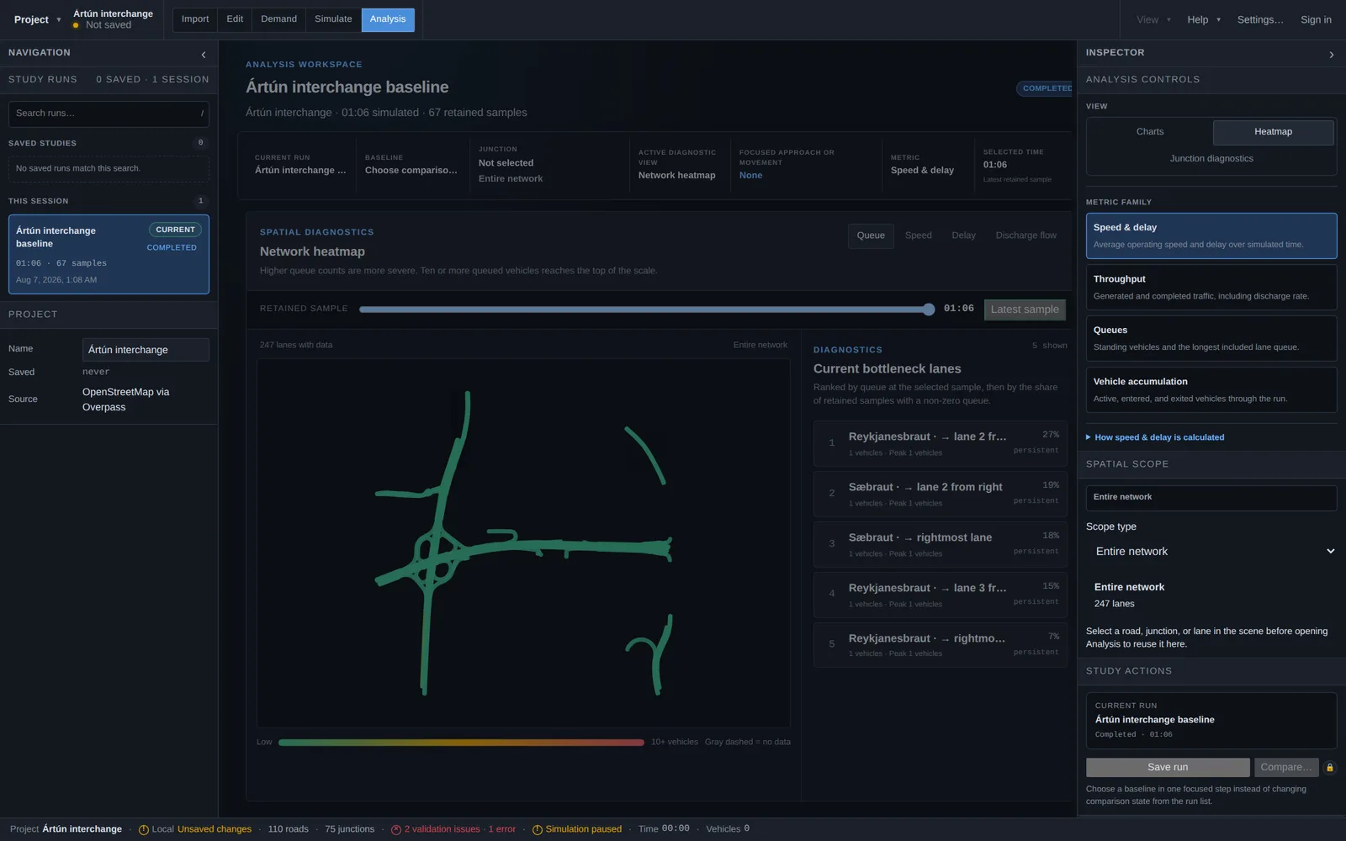This screenshot has height=841, width=1346.
Task: Switch to the Demand tab
Action: click(x=278, y=19)
